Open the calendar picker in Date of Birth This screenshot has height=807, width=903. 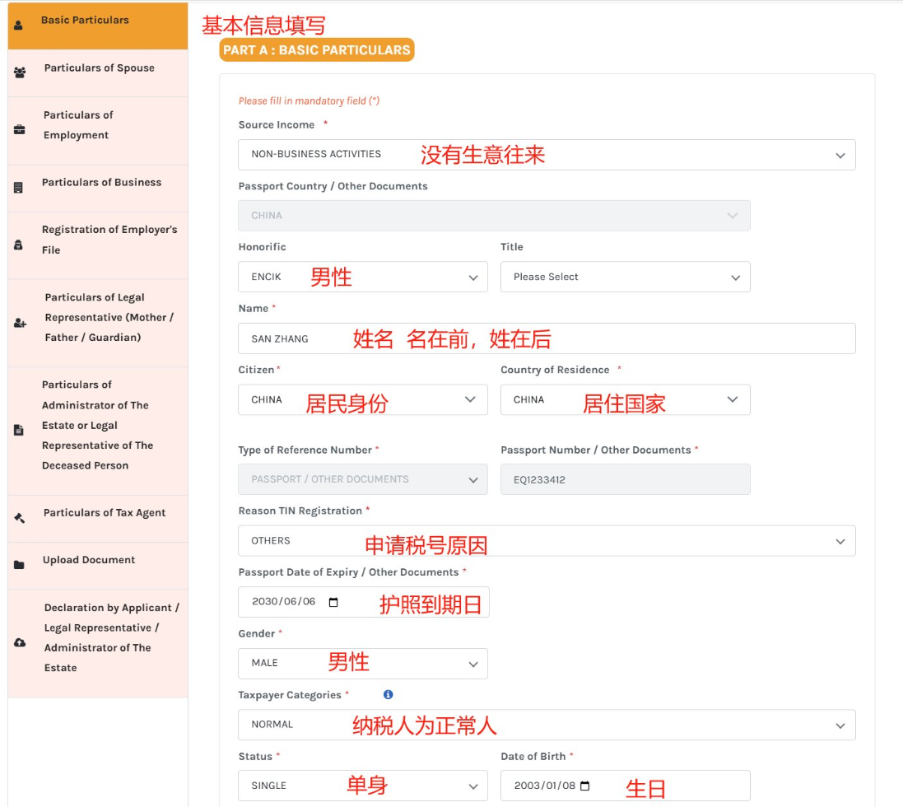point(585,786)
